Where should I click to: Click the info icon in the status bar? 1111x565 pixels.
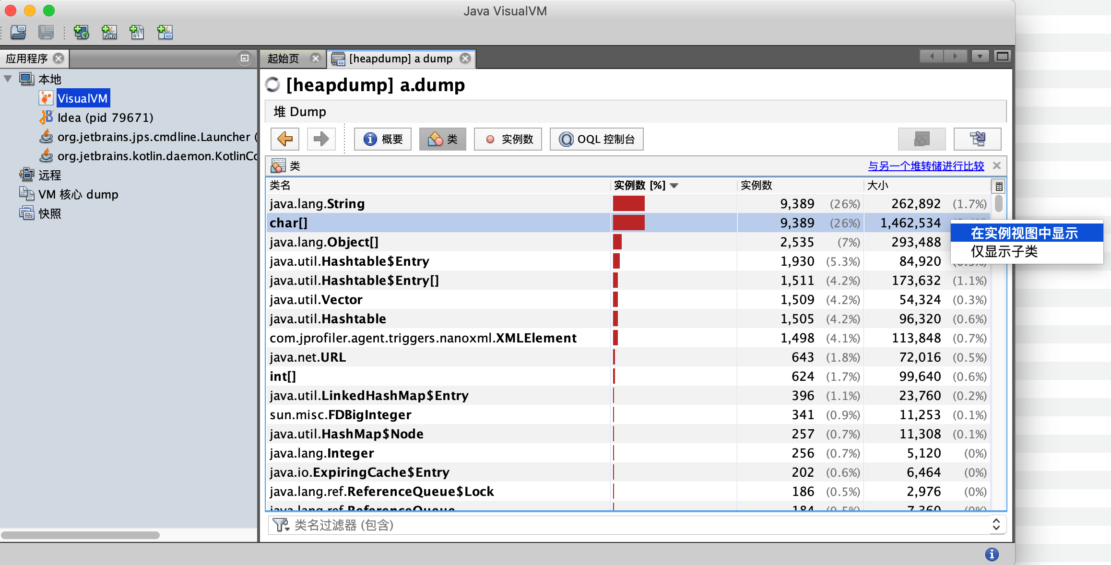(992, 554)
